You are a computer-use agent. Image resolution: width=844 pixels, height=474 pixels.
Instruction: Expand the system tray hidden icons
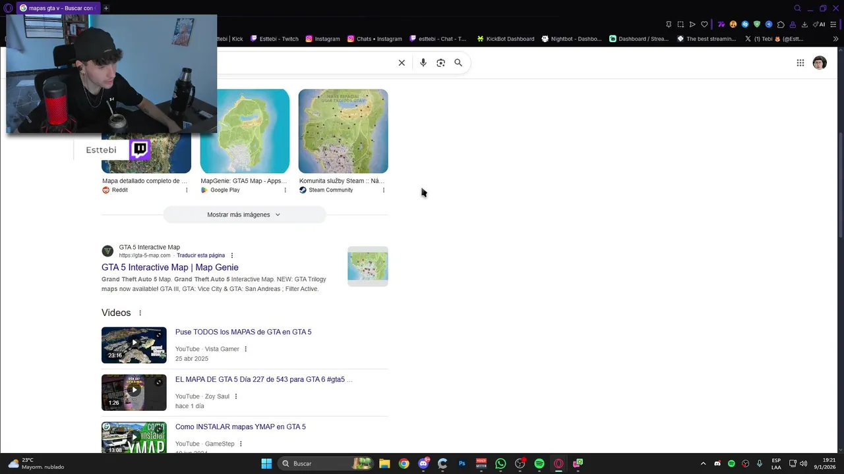click(x=703, y=463)
